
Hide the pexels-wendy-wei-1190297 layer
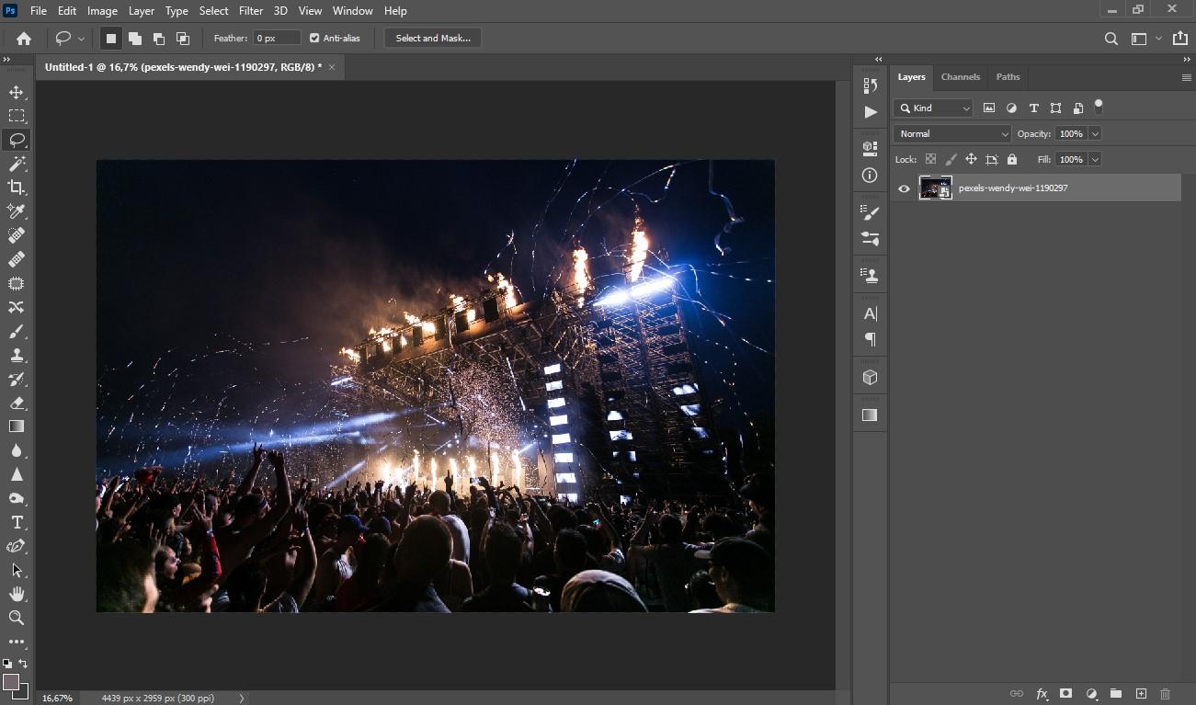pos(904,188)
